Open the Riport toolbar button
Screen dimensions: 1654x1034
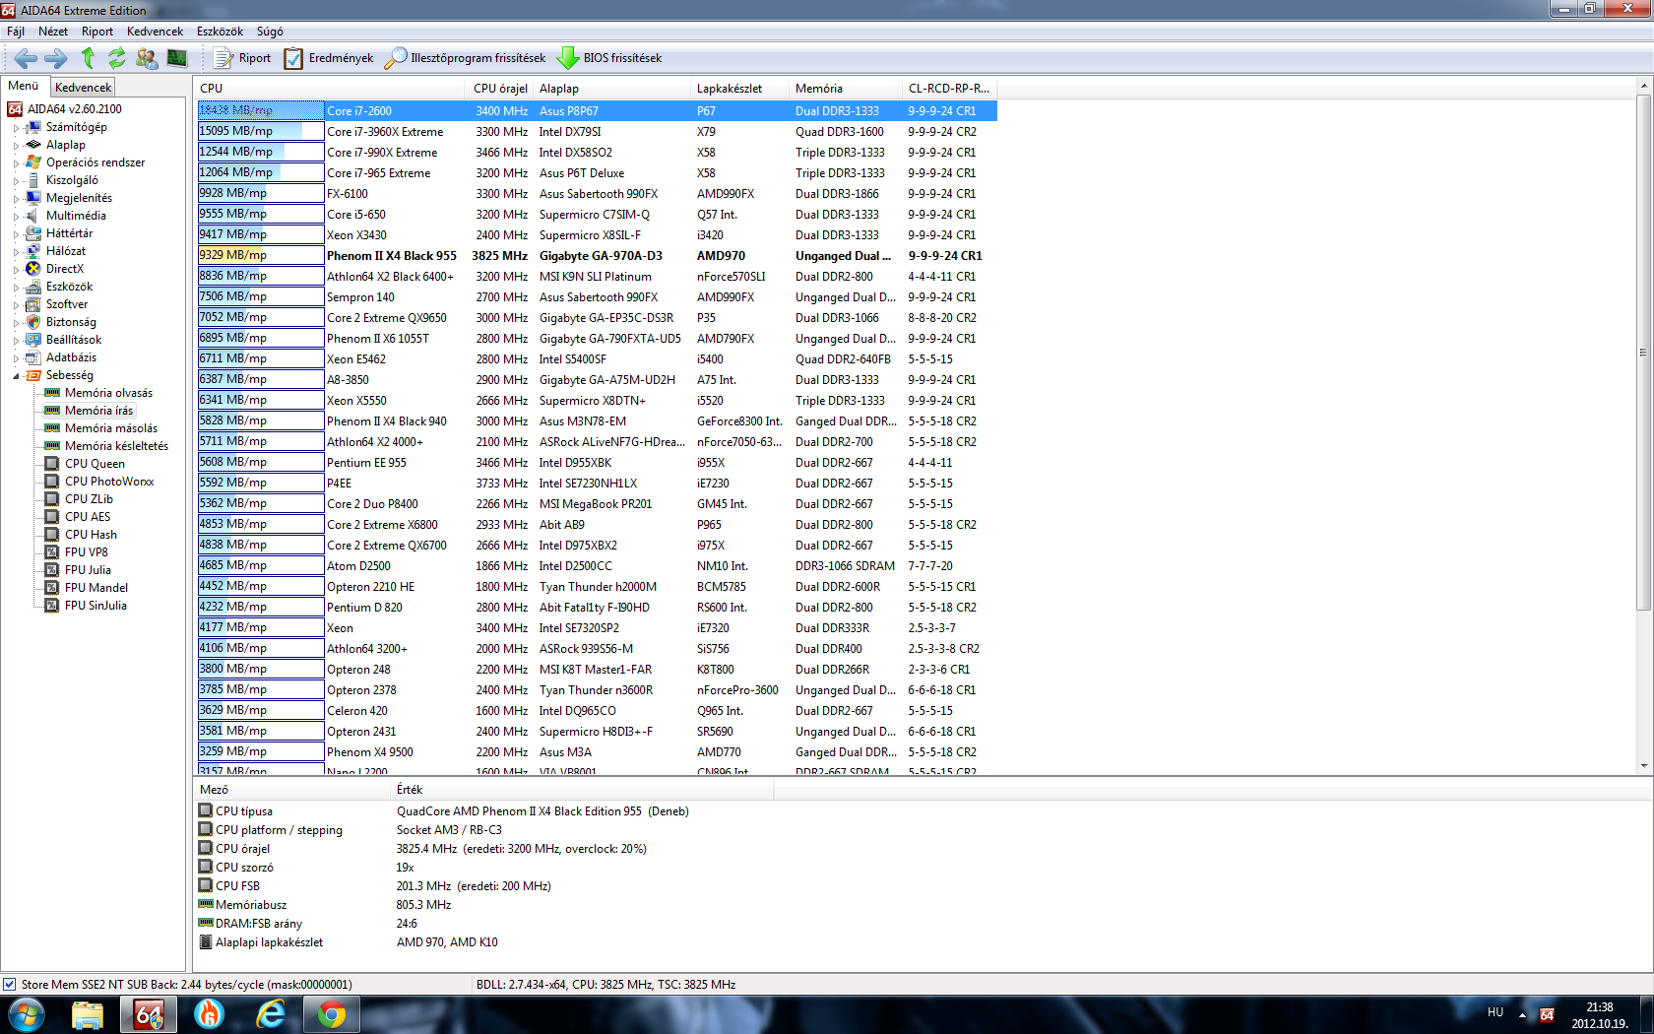[x=242, y=58]
